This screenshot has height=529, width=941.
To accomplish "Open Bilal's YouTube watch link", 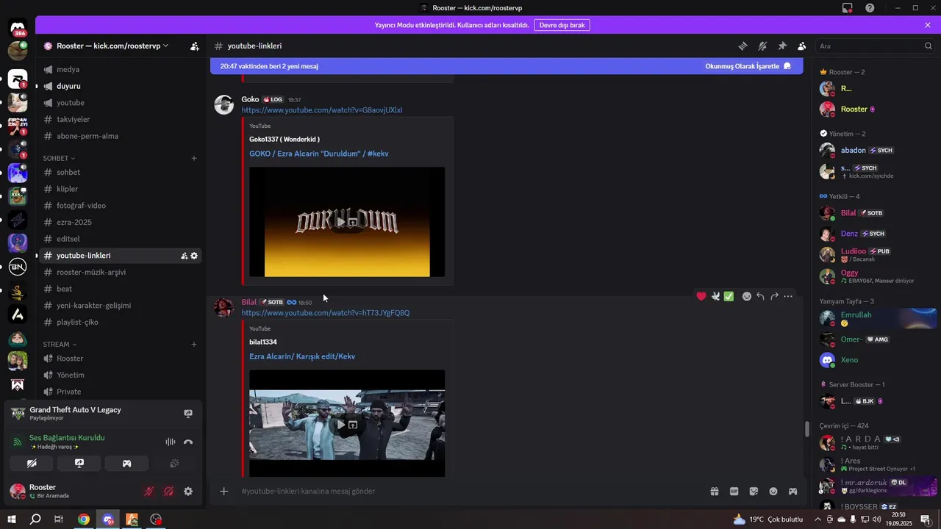I will coord(326,313).
